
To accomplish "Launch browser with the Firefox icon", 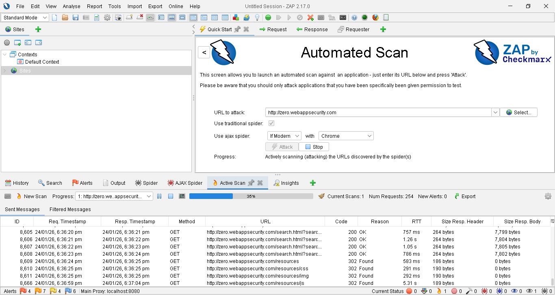I will pos(375,17).
